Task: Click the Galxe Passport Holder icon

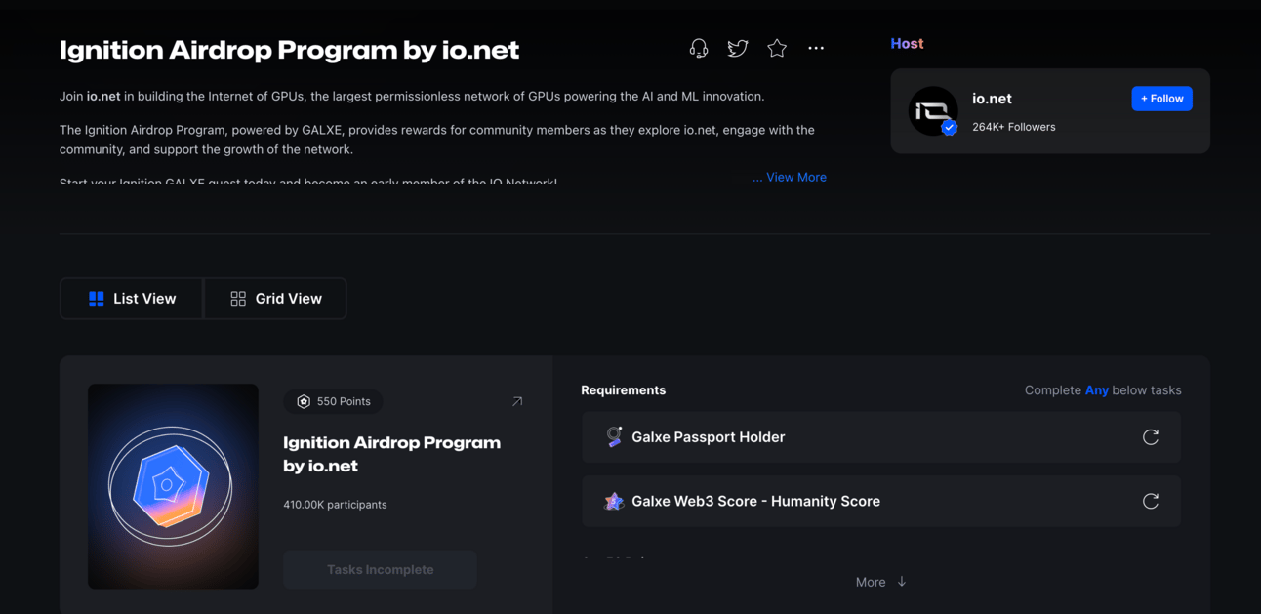Action: [x=614, y=436]
